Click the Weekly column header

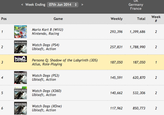click(117, 19)
